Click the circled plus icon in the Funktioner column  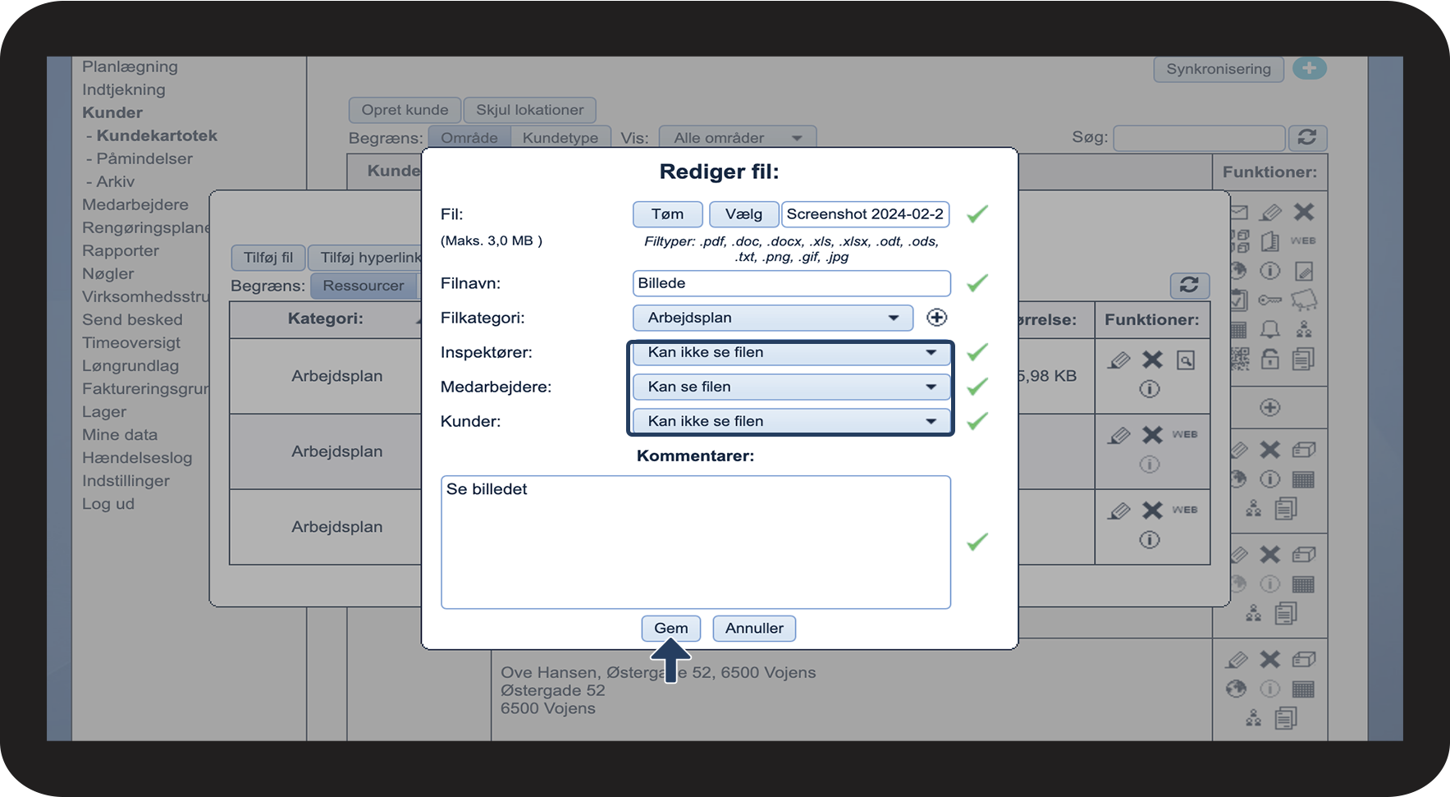(x=1270, y=408)
